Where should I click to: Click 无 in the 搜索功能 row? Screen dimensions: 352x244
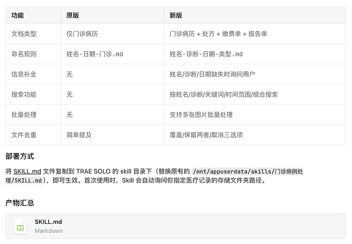[x=69, y=95]
